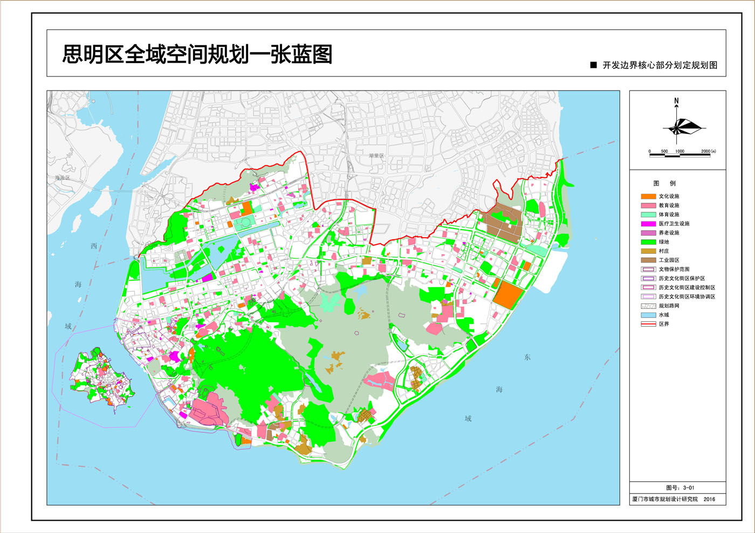Screen dimensions: 755x533
Task: Click the 水域 light blue legend swatch
Action: [x=648, y=315]
